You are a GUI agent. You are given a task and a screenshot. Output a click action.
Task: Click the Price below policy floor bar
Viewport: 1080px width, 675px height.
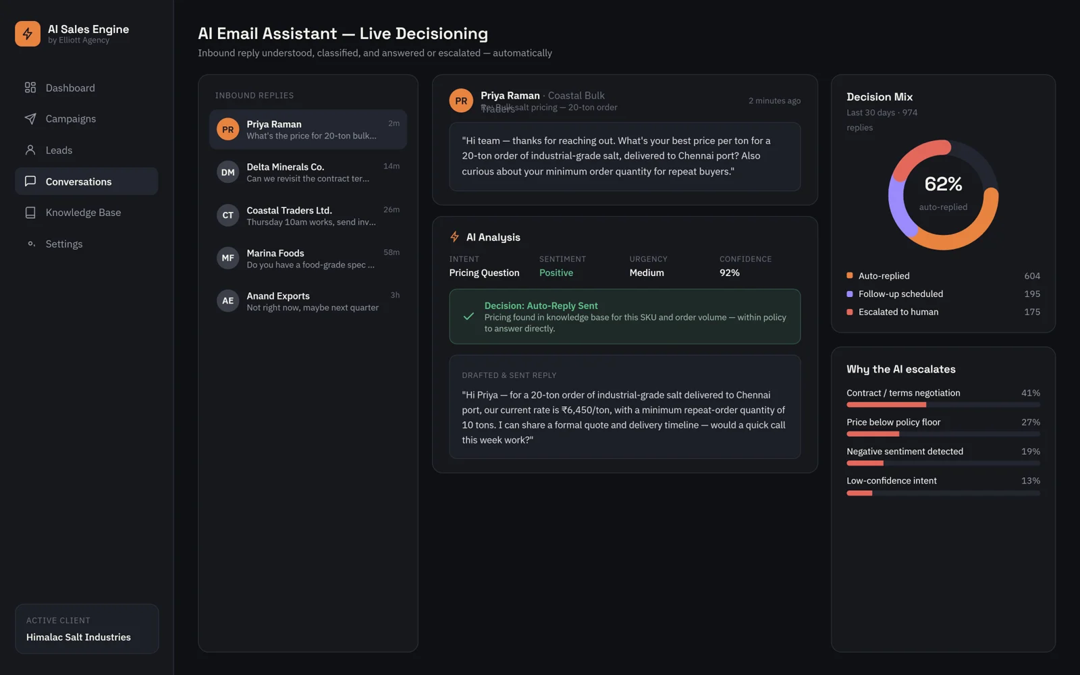943,434
